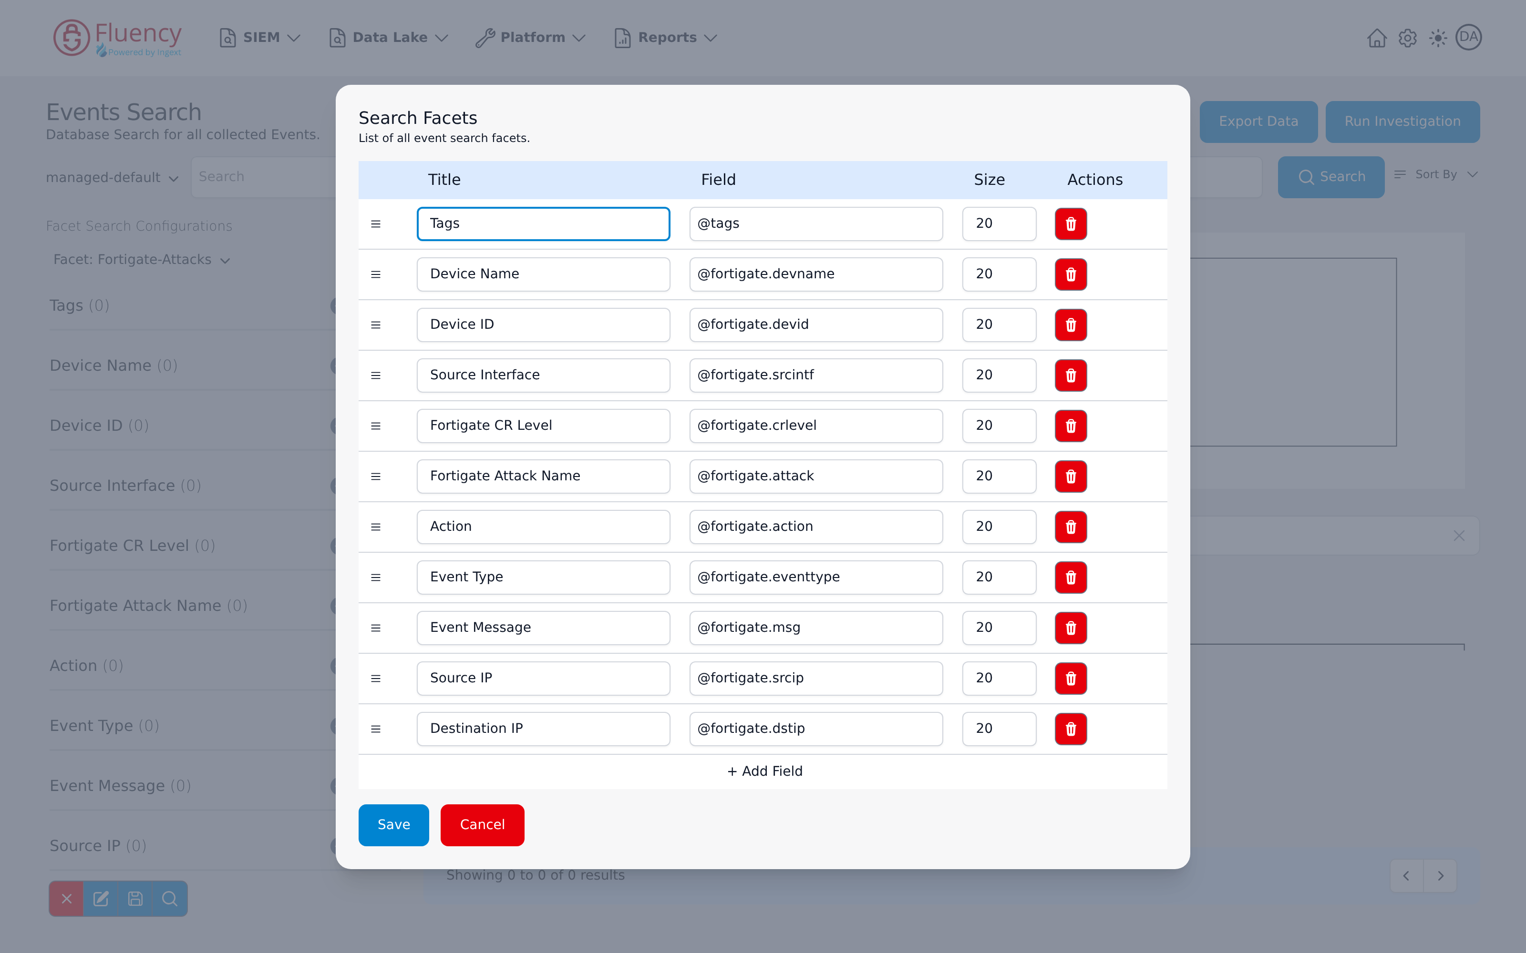1526x953 pixels.
Task: Open the Reports menu
Action: pos(665,38)
